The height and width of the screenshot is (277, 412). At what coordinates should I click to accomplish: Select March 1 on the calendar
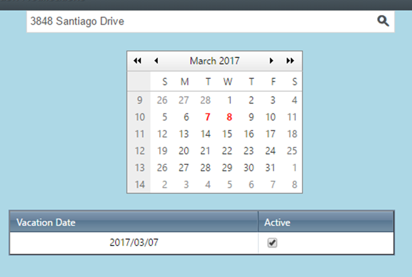click(x=230, y=100)
